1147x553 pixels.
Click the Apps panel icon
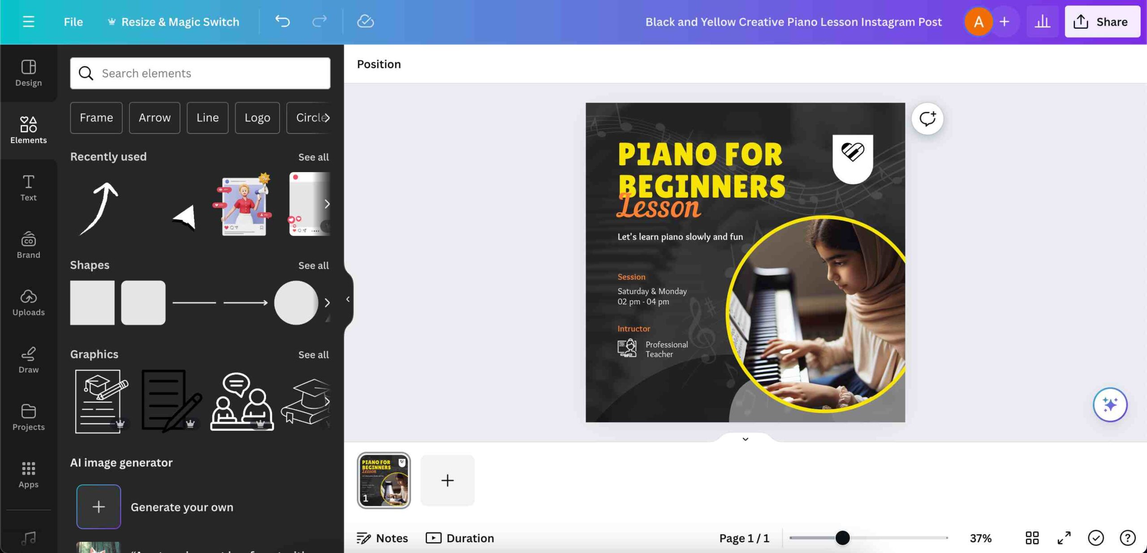click(28, 475)
